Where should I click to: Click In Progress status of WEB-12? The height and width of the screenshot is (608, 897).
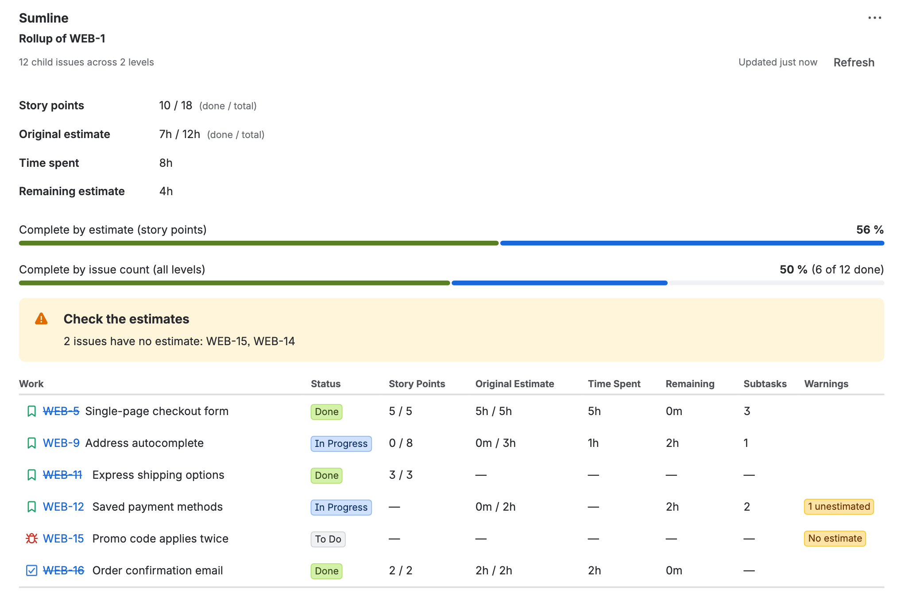click(x=341, y=507)
